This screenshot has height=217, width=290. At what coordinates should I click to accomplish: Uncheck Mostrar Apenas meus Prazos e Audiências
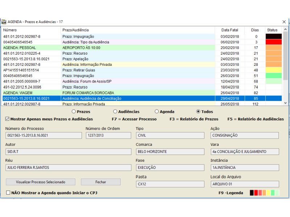8,119
